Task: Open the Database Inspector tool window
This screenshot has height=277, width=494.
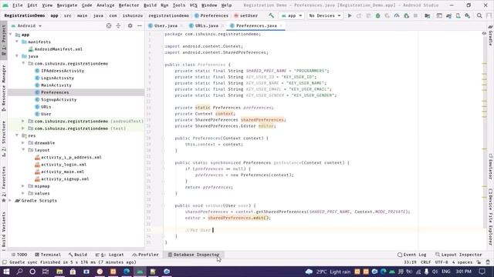Action: tap(194, 255)
